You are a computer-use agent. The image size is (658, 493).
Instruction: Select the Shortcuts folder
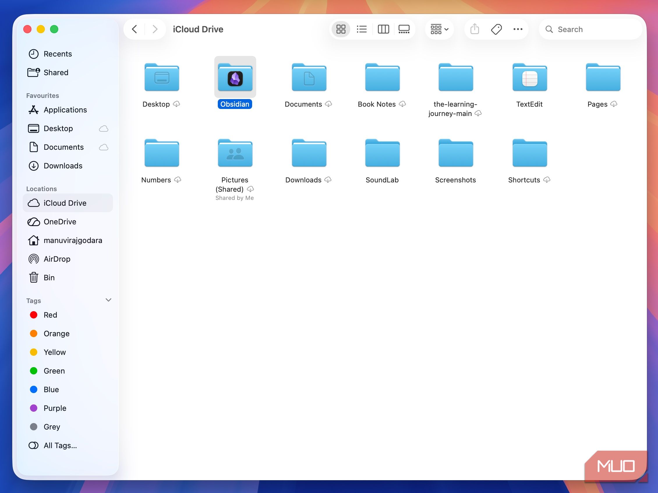530,153
